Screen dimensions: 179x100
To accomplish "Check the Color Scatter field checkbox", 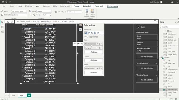I will [164, 34].
